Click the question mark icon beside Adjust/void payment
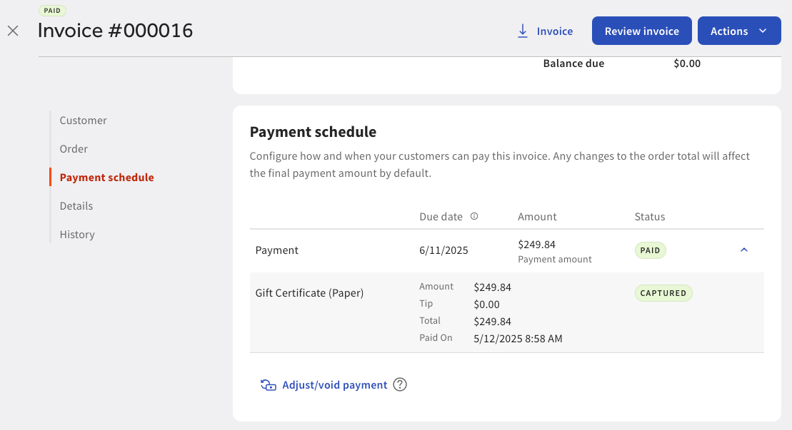The width and height of the screenshot is (792, 430). (400, 384)
